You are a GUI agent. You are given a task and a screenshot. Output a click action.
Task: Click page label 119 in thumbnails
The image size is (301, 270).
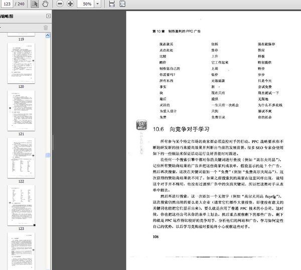click(21, 39)
